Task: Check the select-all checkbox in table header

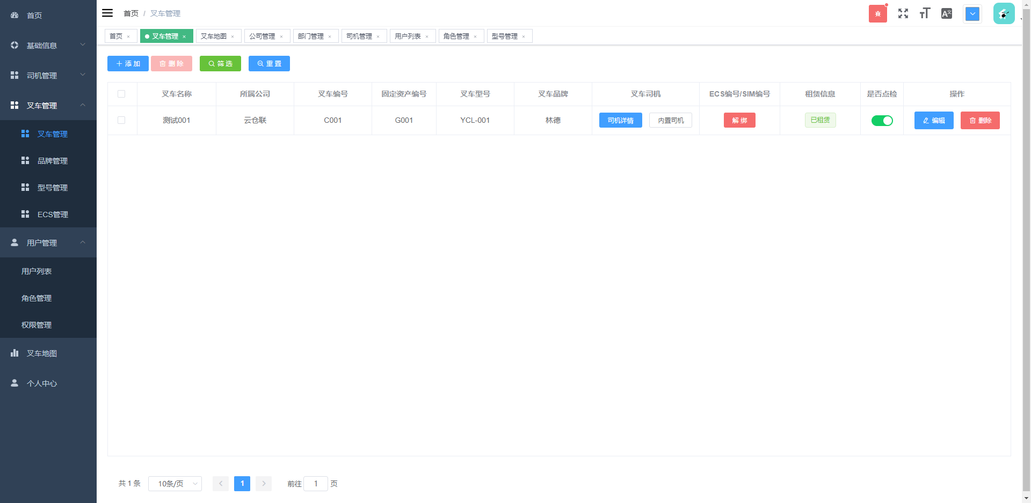Action: point(121,94)
